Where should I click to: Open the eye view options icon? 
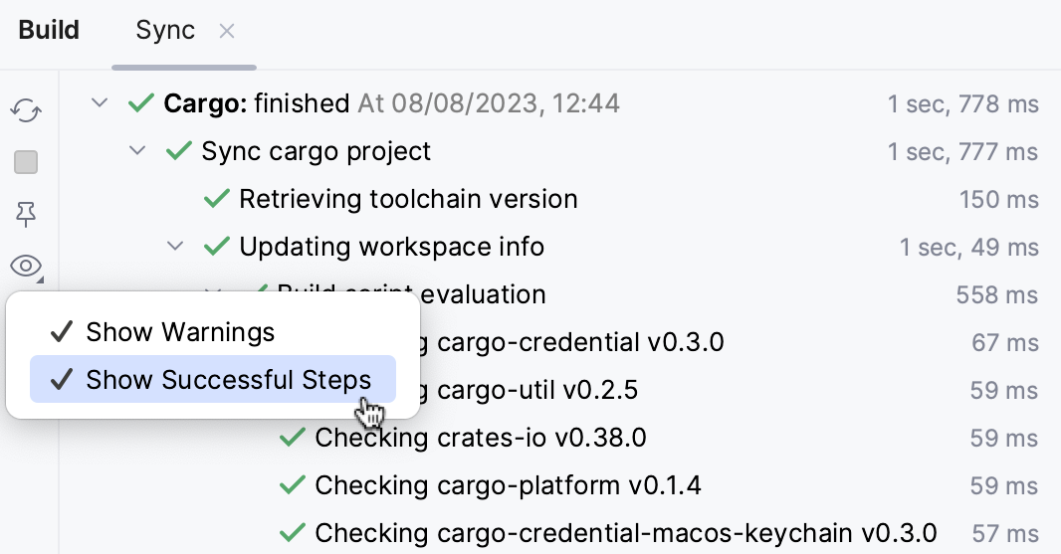coord(26,266)
